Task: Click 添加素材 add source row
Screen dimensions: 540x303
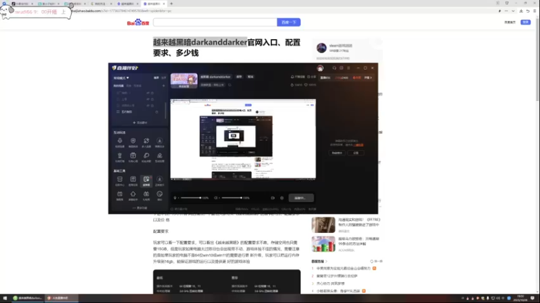Action: coord(140,123)
